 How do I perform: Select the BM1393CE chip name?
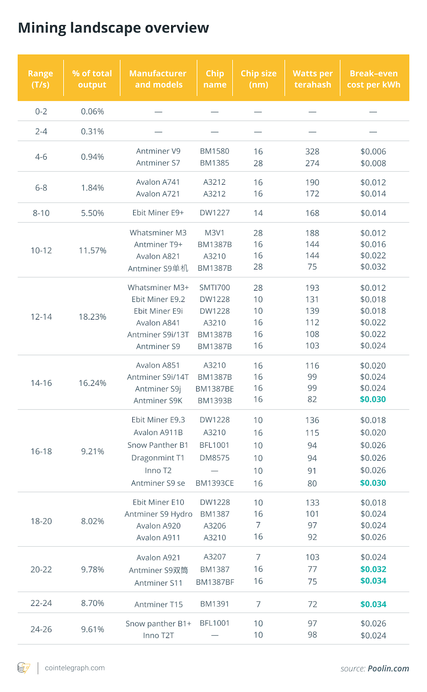tap(215, 483)
